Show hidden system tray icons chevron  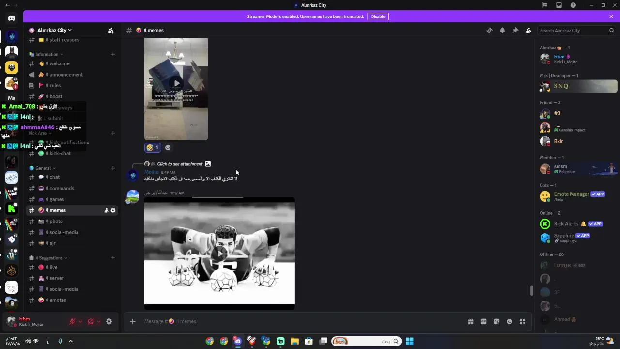click(70, 341)
